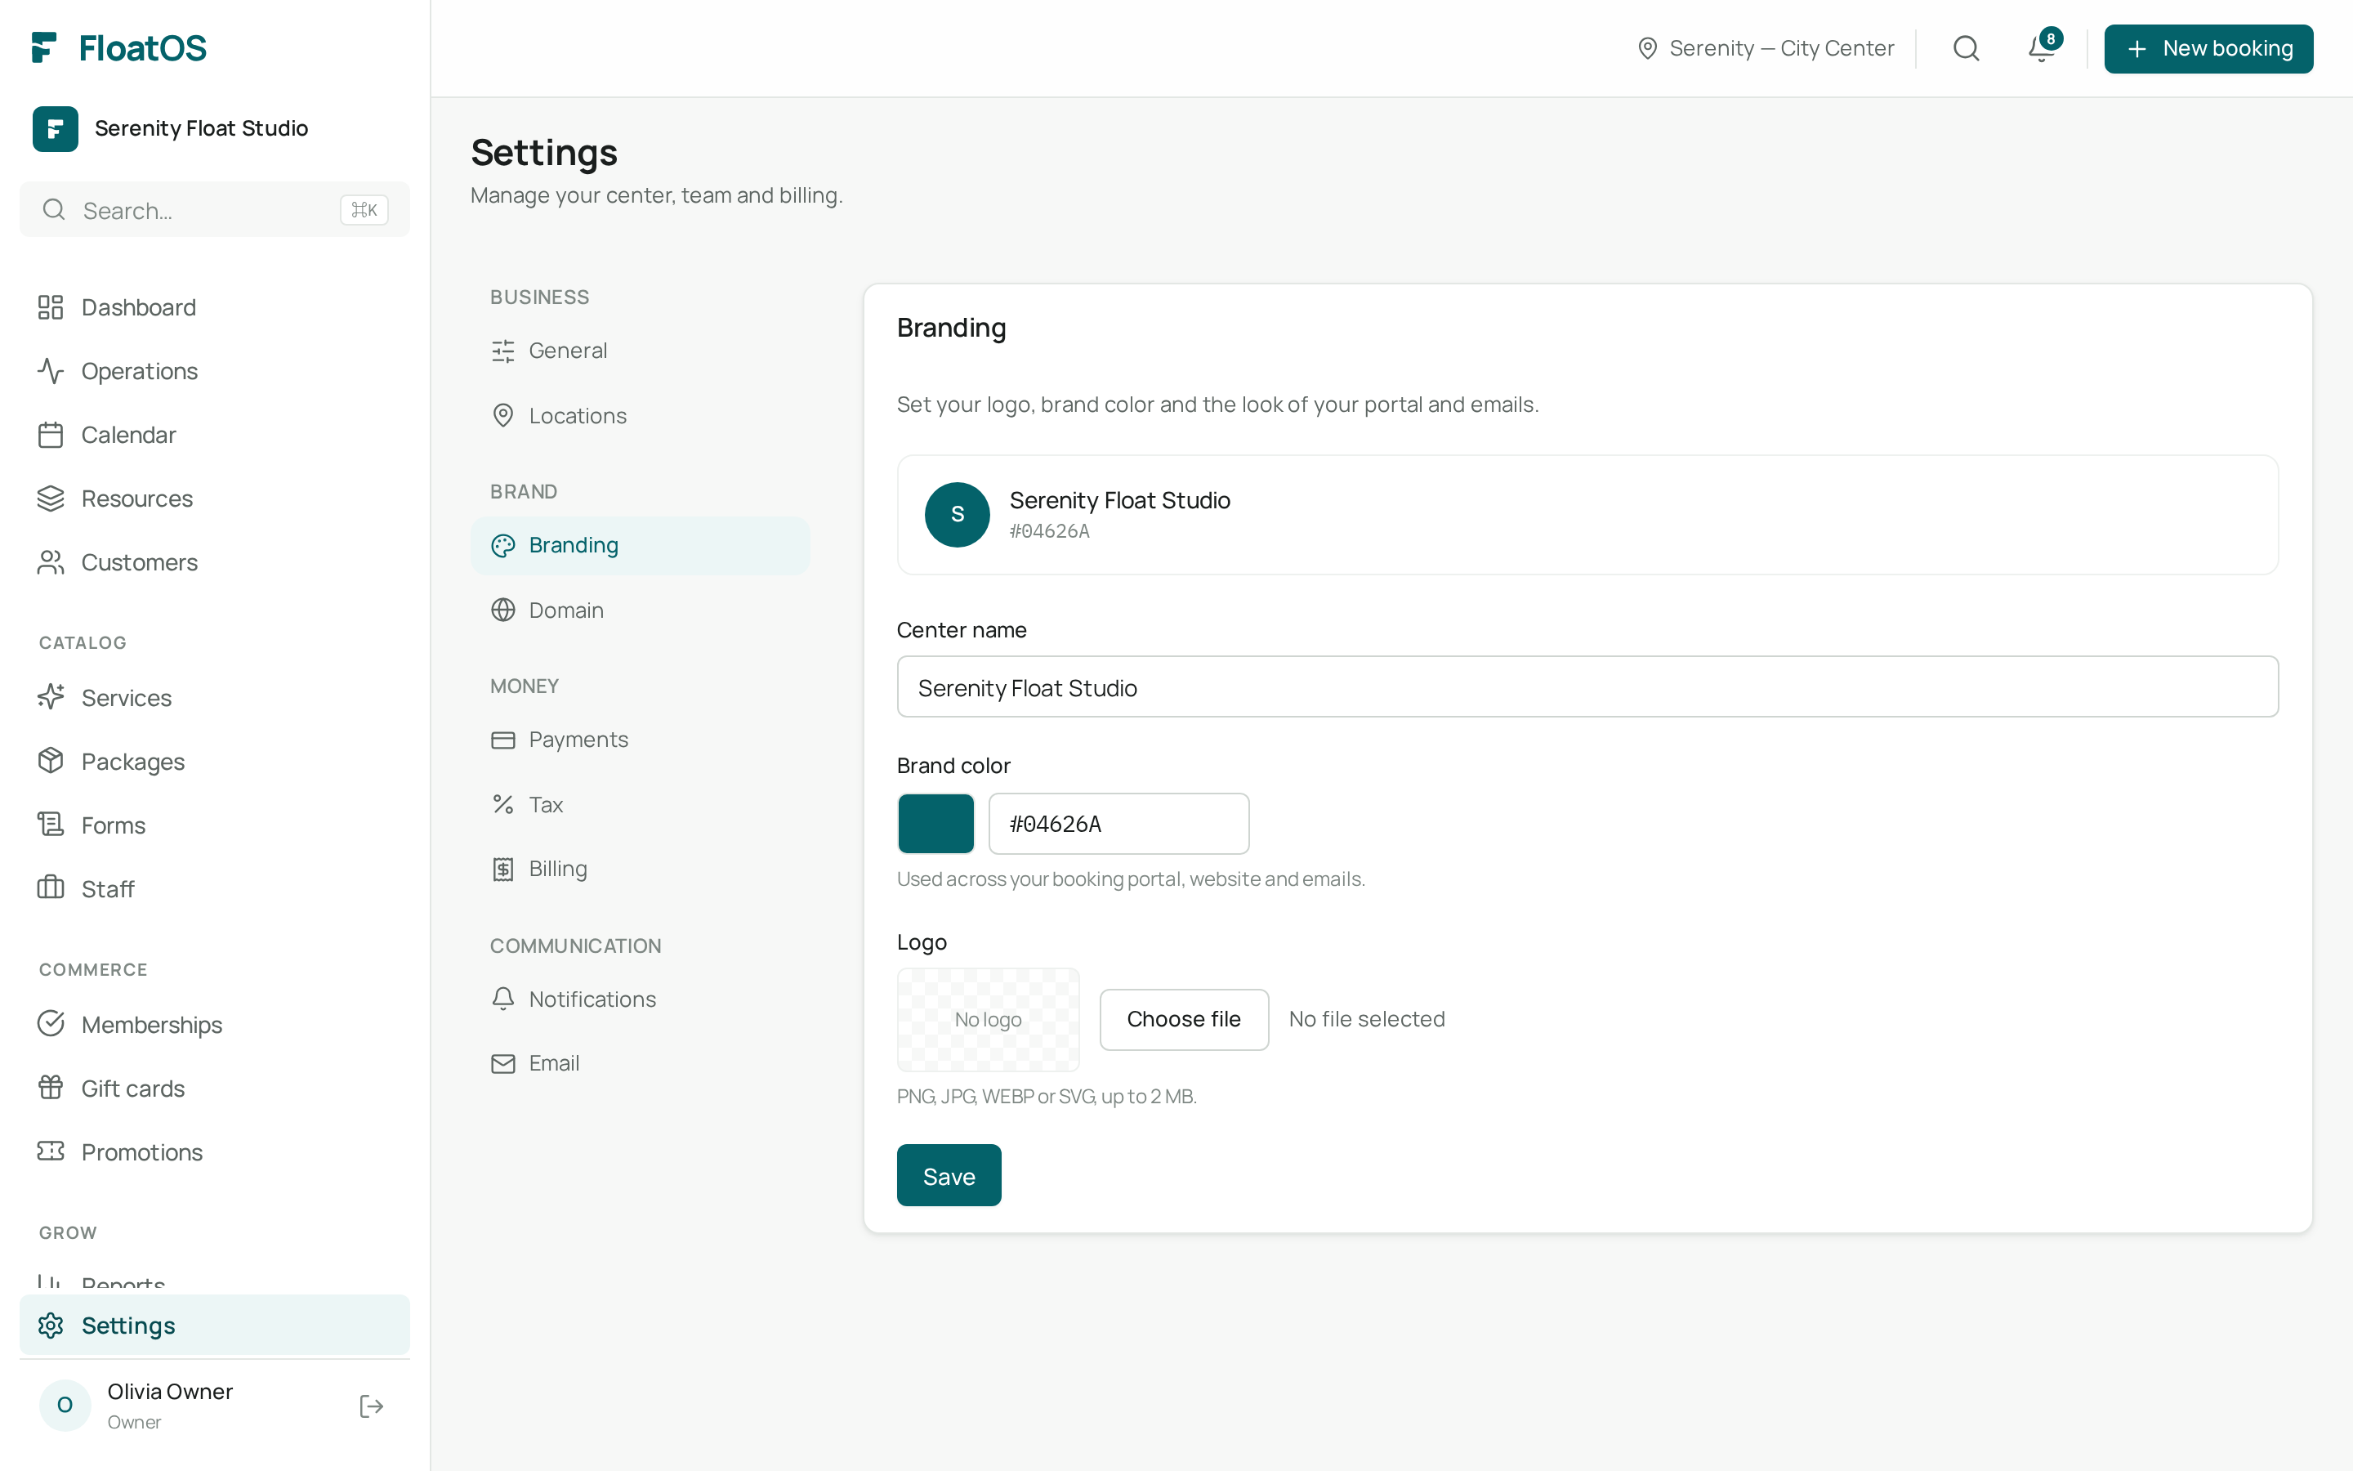Click the Settings gear icon
The image size is (2353, 1471).
click(51, 1325)
